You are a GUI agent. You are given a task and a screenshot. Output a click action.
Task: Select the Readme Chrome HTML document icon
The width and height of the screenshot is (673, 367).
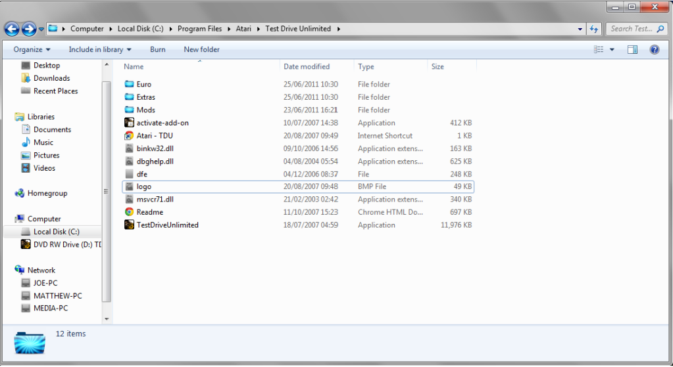pos(130,212)
